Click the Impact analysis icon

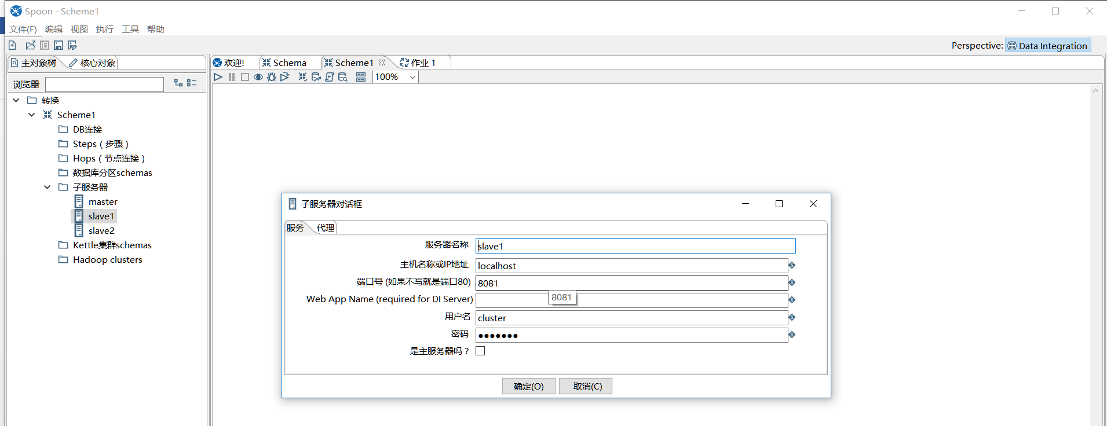click(316, 77)
